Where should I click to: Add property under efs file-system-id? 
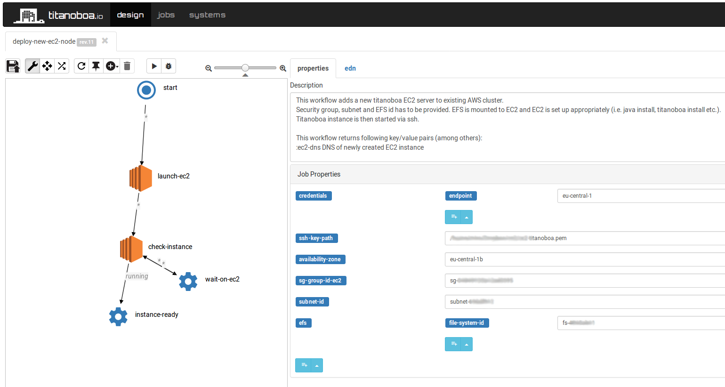point(453,344)
